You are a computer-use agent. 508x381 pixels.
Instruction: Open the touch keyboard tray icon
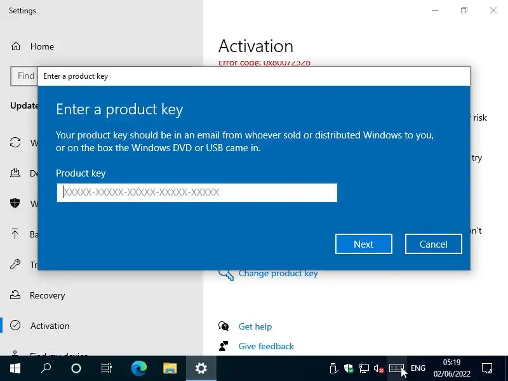point(396,368)
